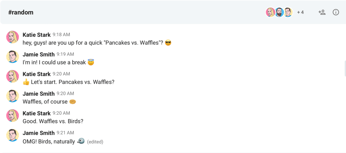Click Jamie Smith's avatar in the header
Viewport: 346px width, 153px height.
(x=288, y=12)
